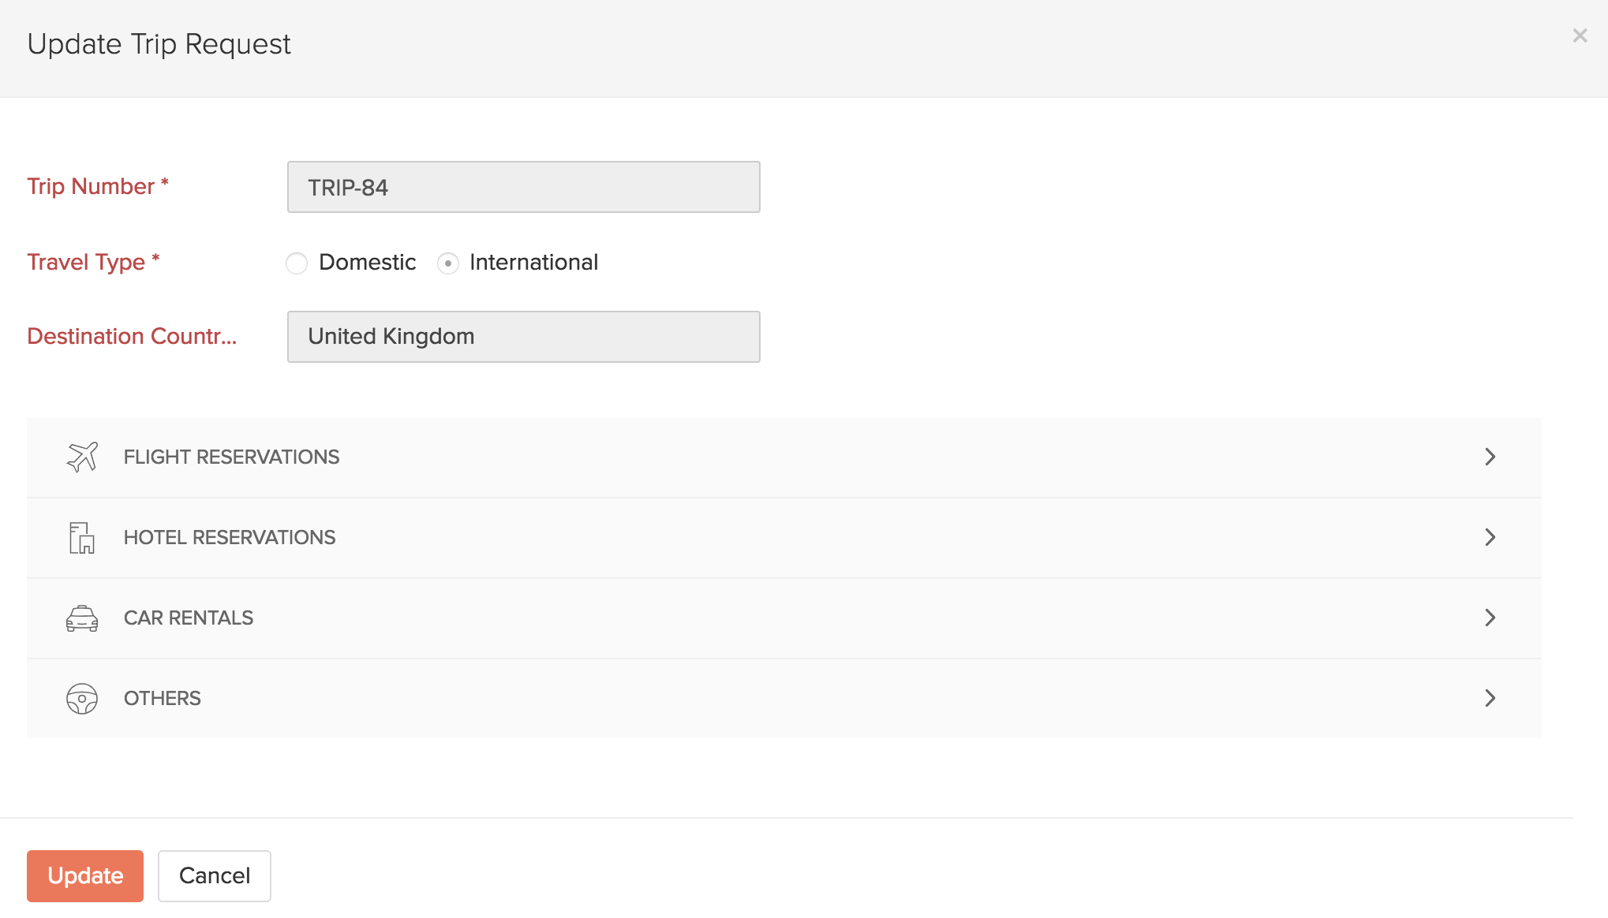Expand Flight Reservations chevron arrow

(1490, 457)
